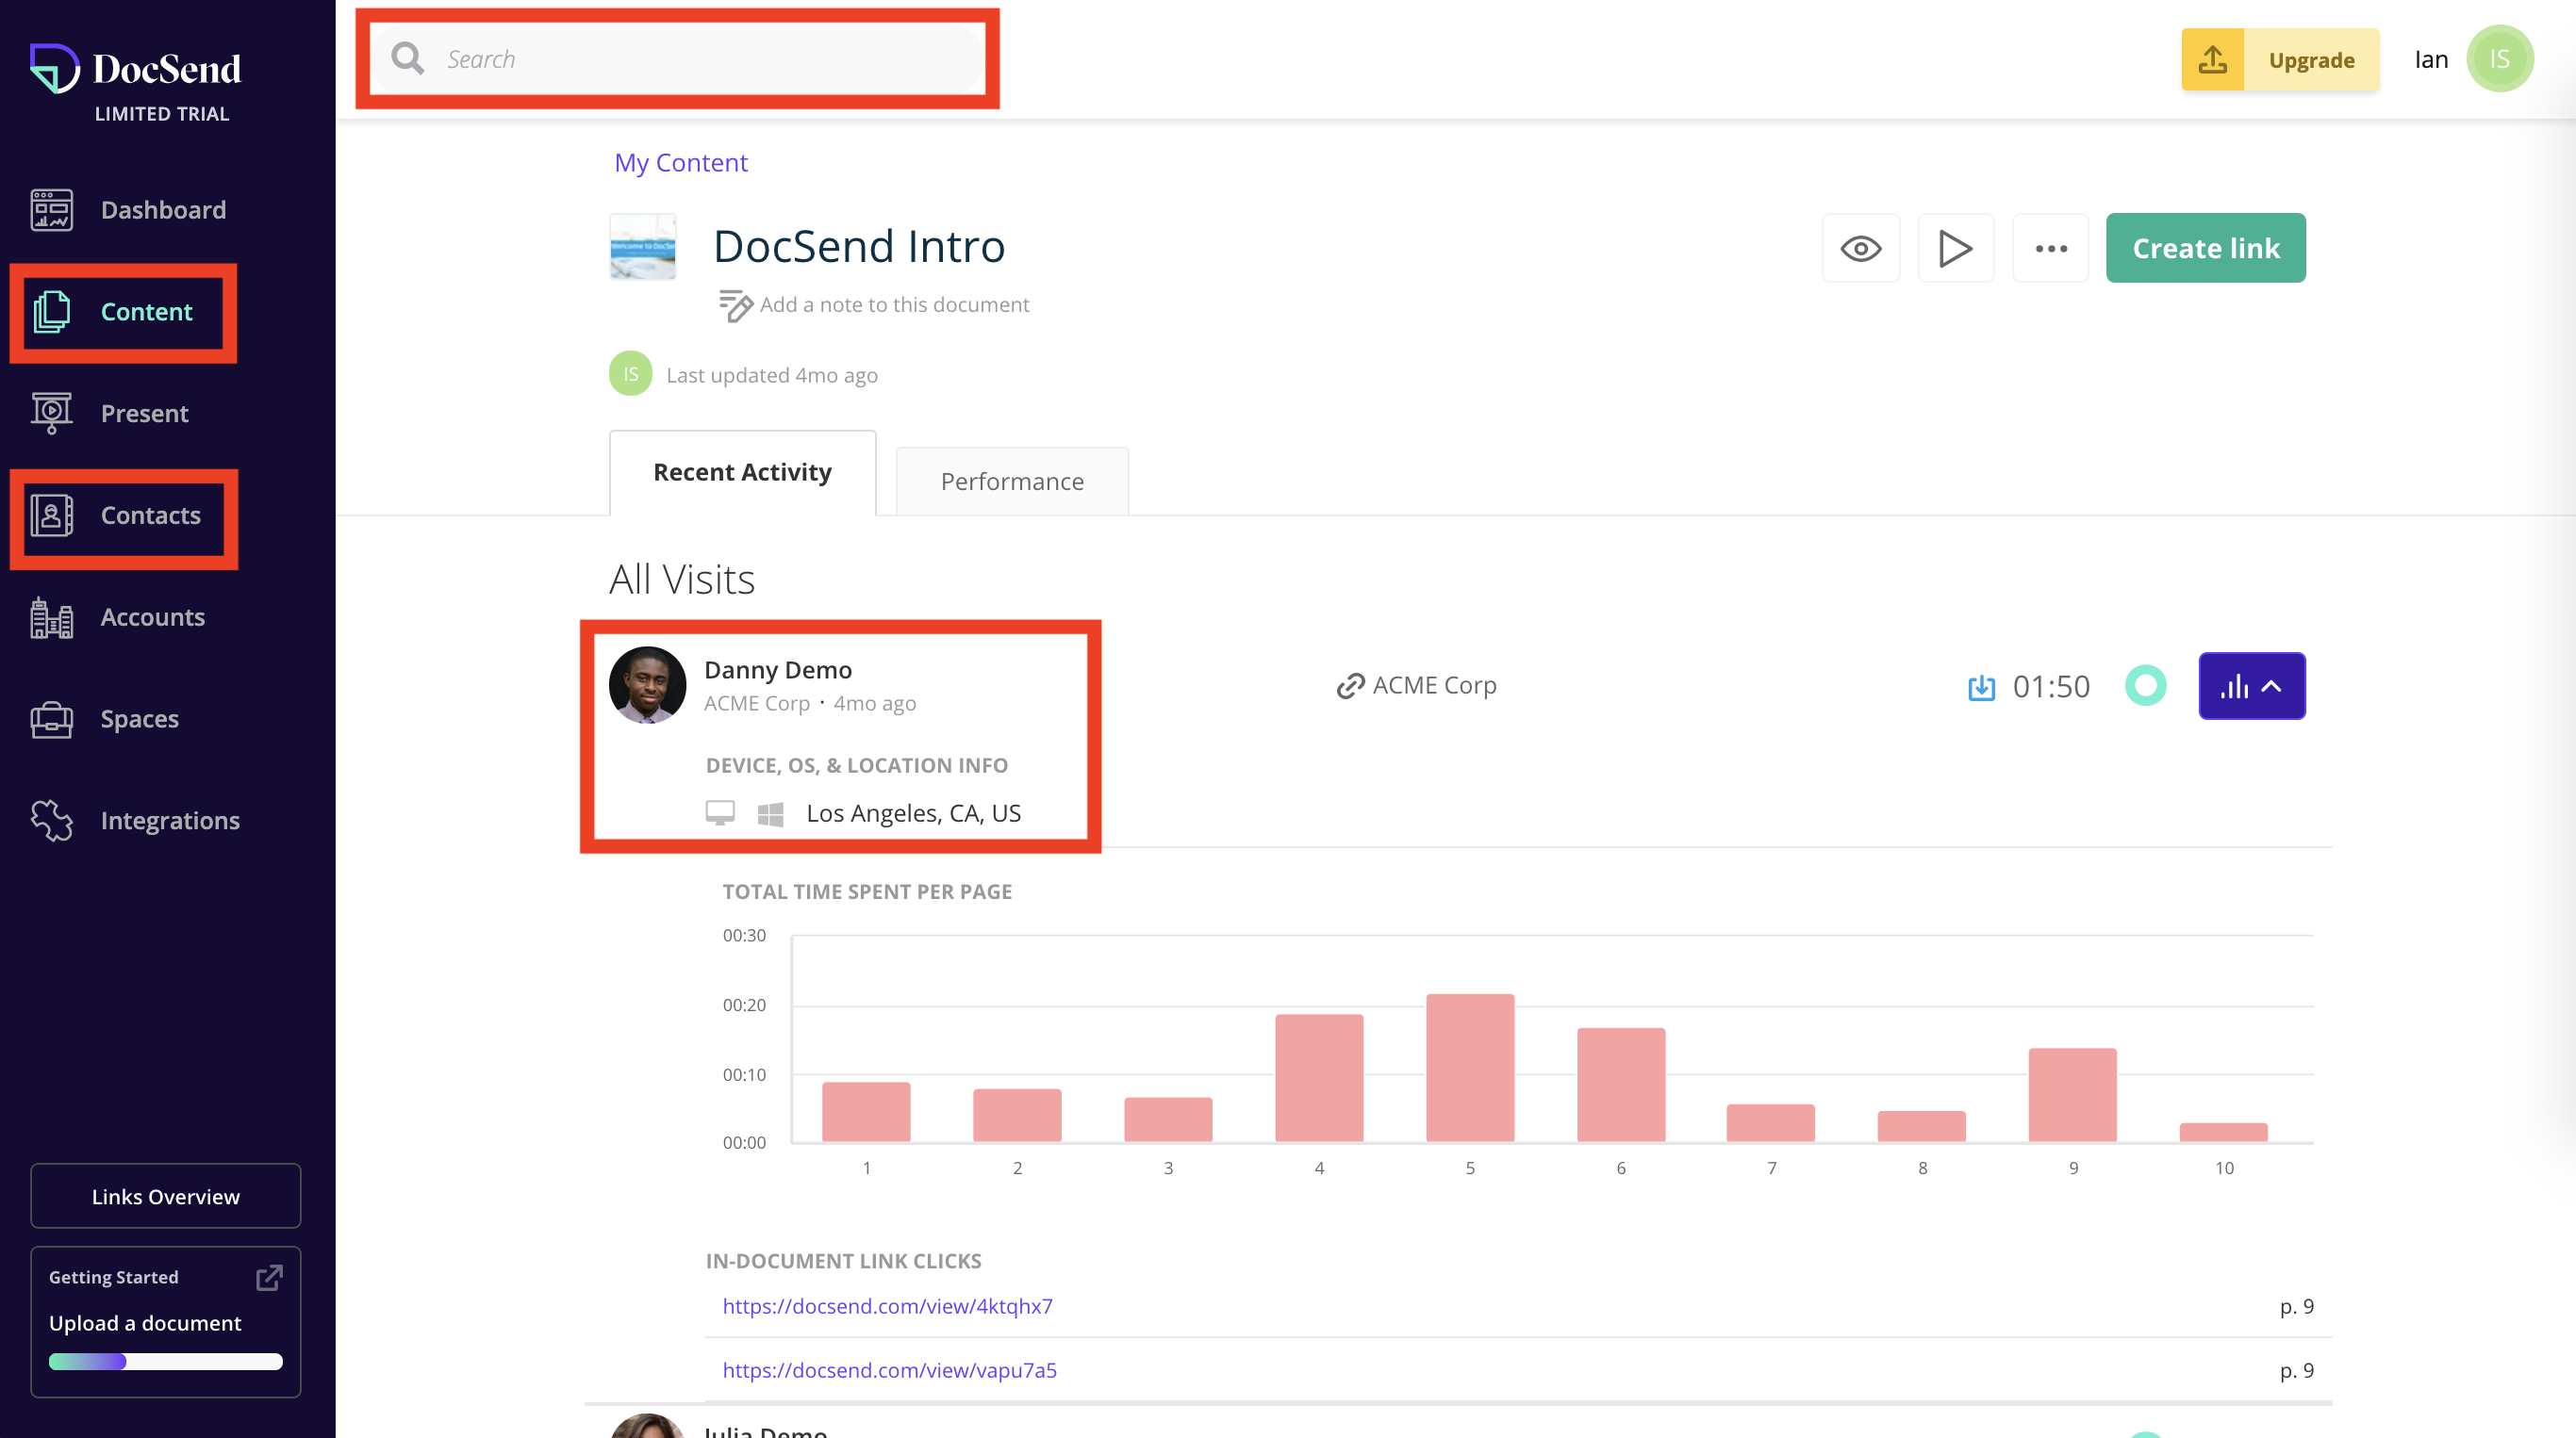Click the teal completion ring for Danny Demo
2576x1438 pixels.
pos(2145,685)
